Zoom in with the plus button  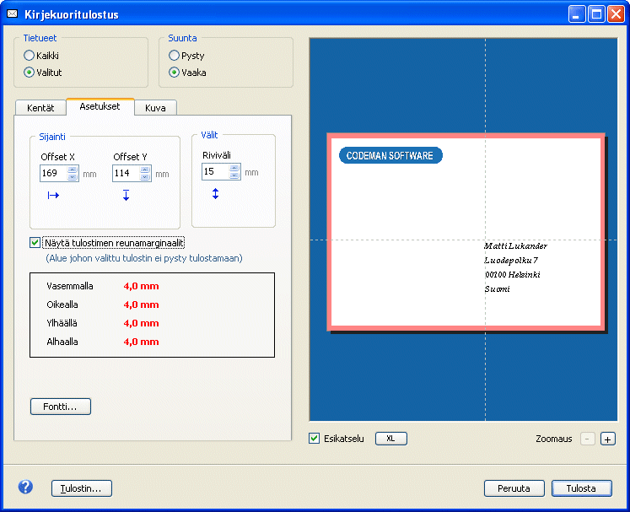(x=608, y=439)
